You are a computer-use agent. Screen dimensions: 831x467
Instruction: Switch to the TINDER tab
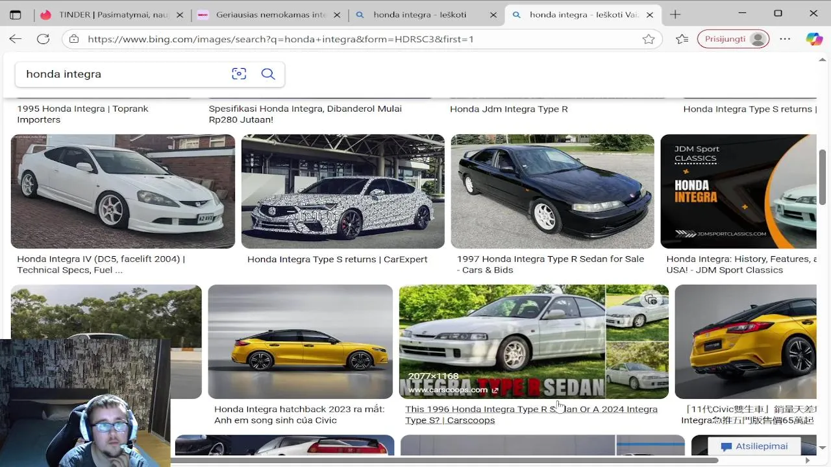(x=112, y=14)
